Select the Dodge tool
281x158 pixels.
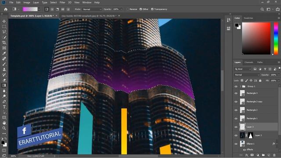click(4, 96)
